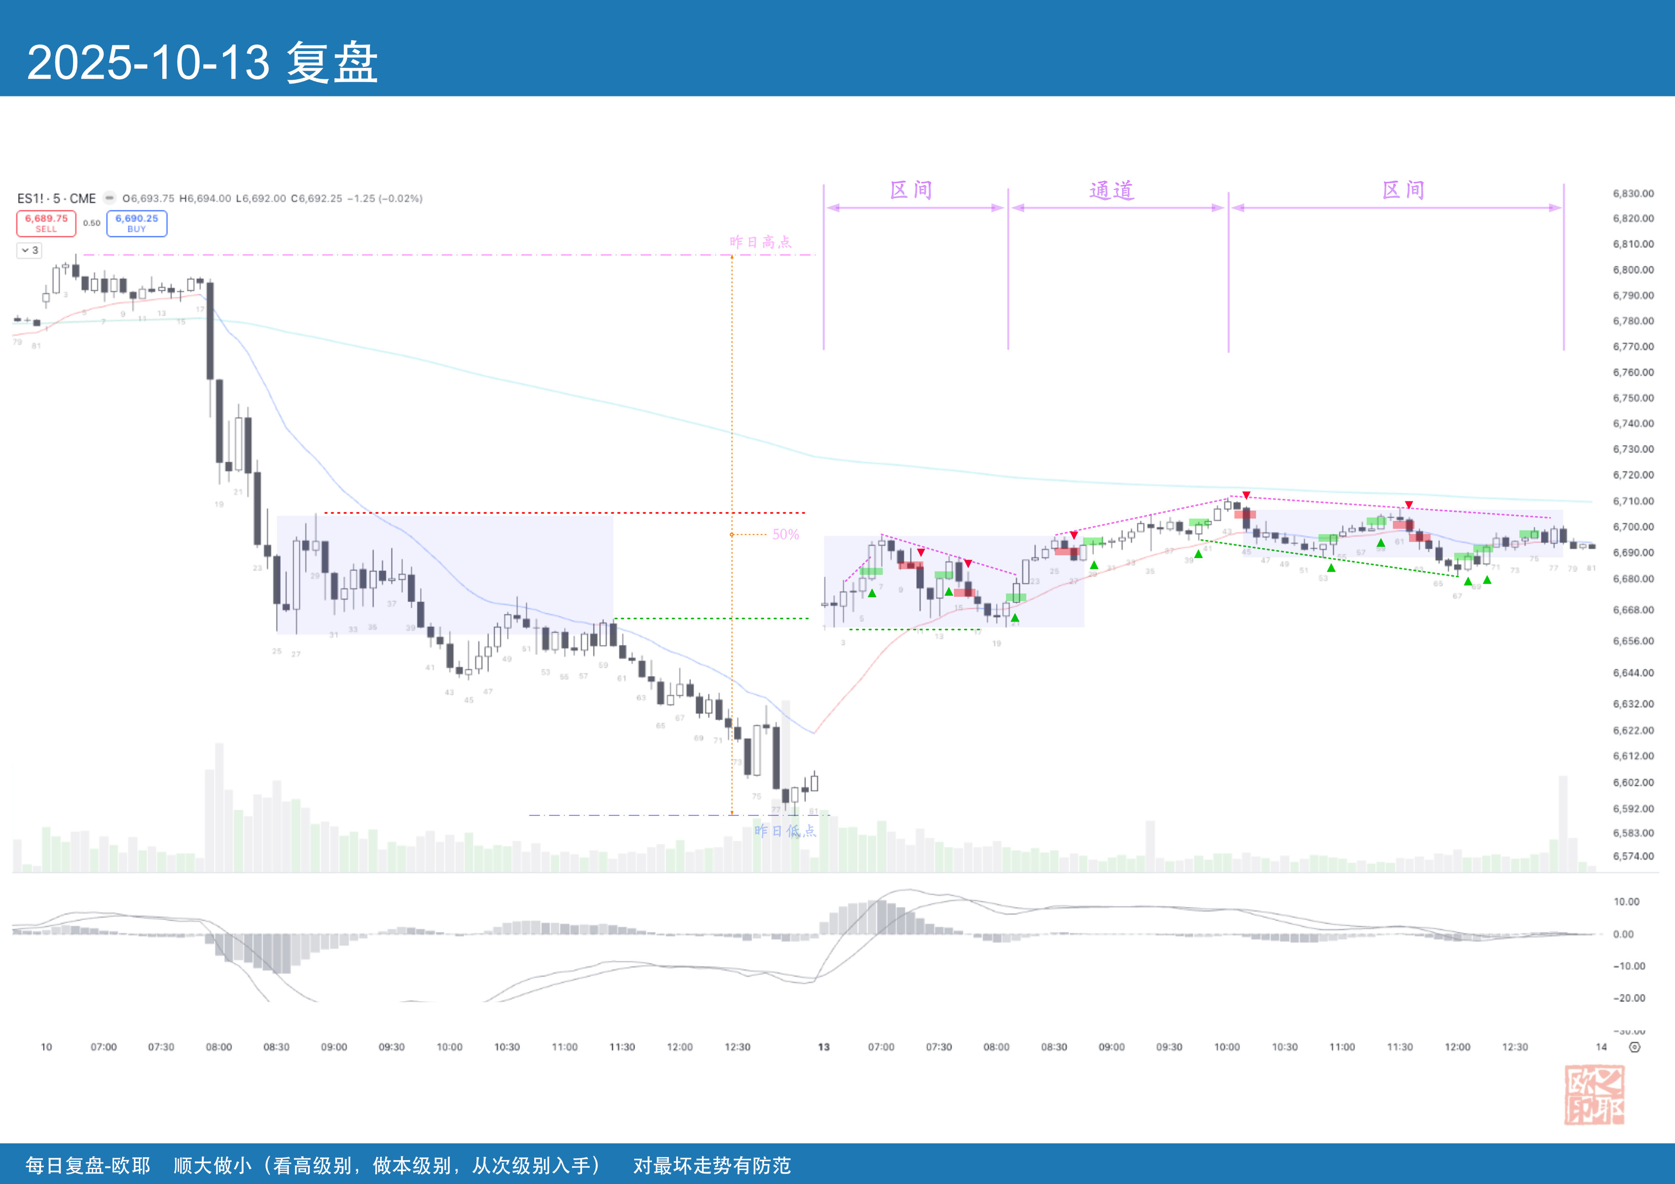
Task: Click the gray market status icon beside CME
Action: [x=109, y=198]
